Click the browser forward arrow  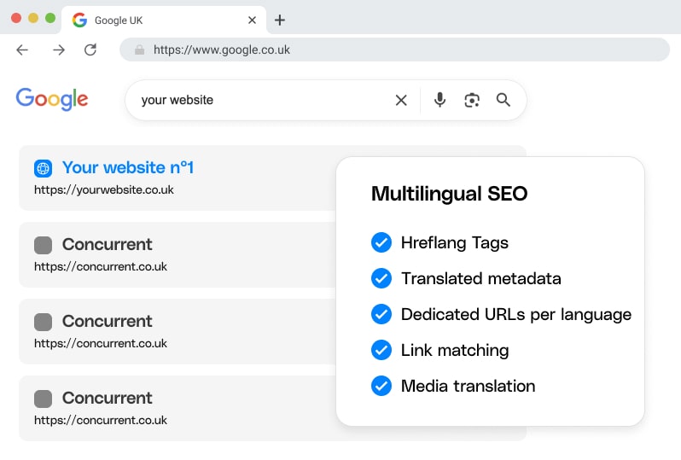coord(59,50)
